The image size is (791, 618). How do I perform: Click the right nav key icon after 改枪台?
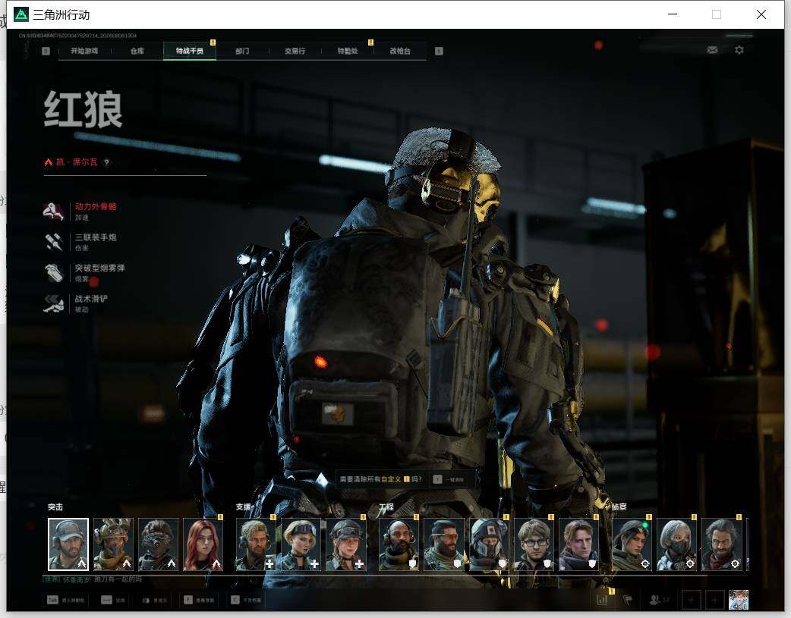[439, 51]
